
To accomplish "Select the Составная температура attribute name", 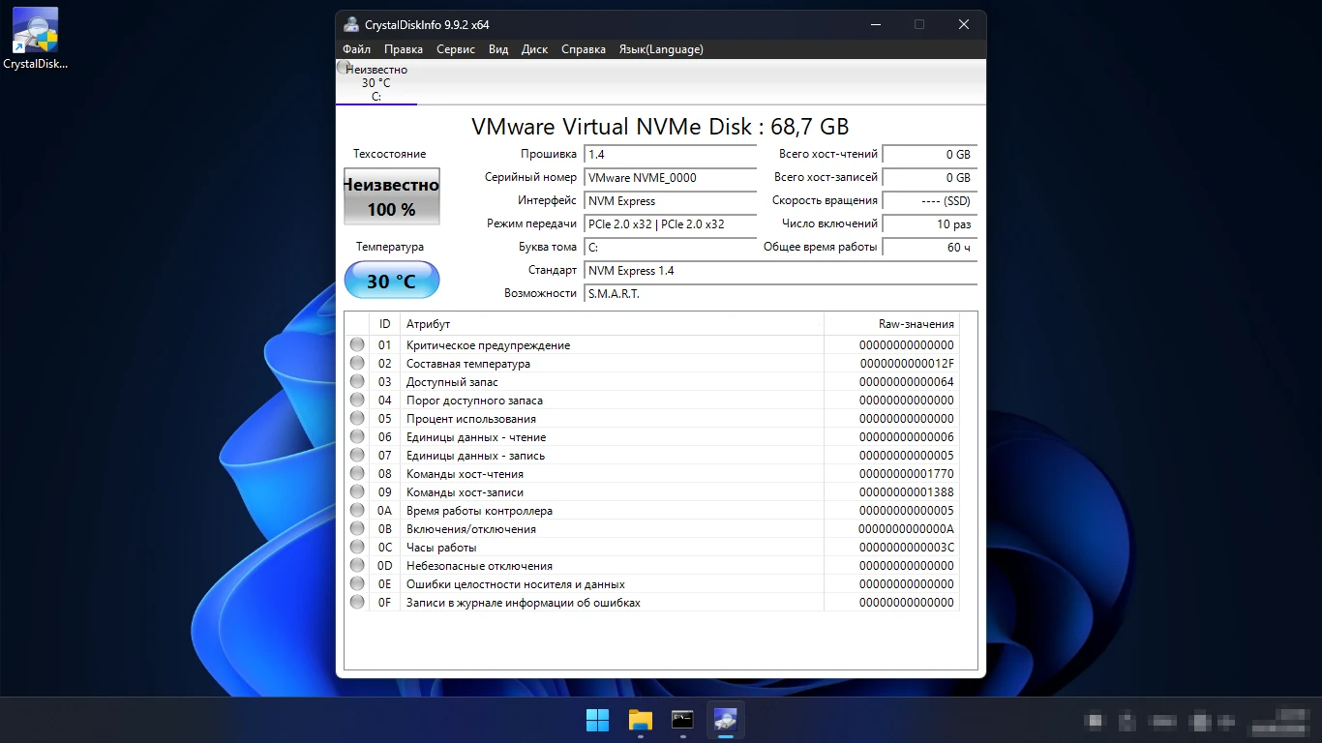I will tap(468, 364).
